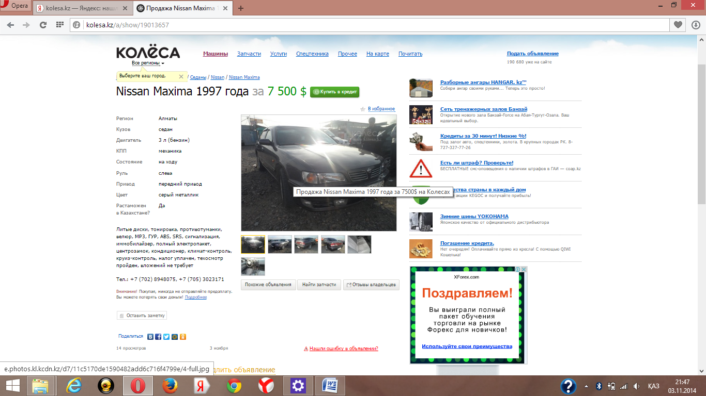The image size is (706, 396).
Task: Open Windows Start button
Action: pyautogui.click(x=13, y=386)
